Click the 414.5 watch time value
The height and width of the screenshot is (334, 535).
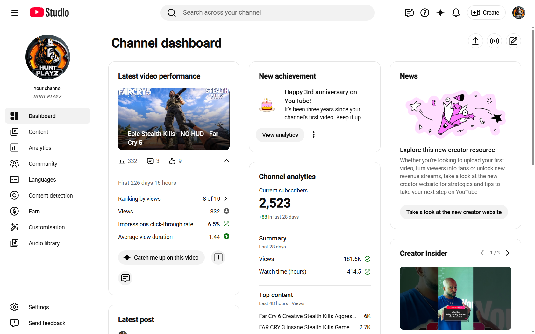pos(354,272)
